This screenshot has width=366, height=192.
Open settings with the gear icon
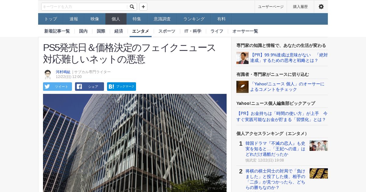coord(321,7)
